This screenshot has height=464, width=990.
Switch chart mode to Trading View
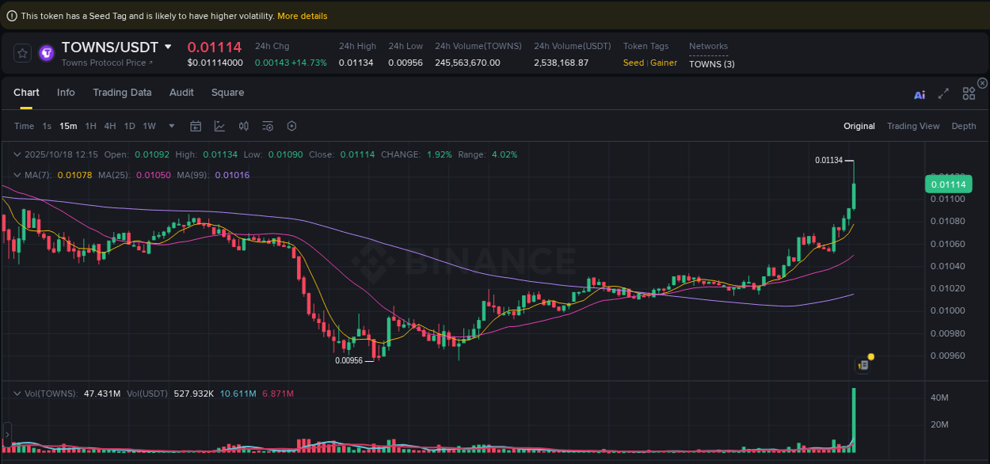tap(913, 126)
